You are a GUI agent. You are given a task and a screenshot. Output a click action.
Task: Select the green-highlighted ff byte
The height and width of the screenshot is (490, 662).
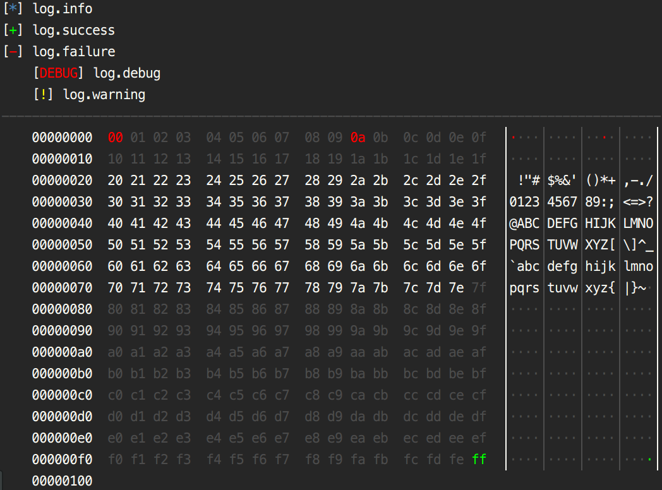(479, 459)
